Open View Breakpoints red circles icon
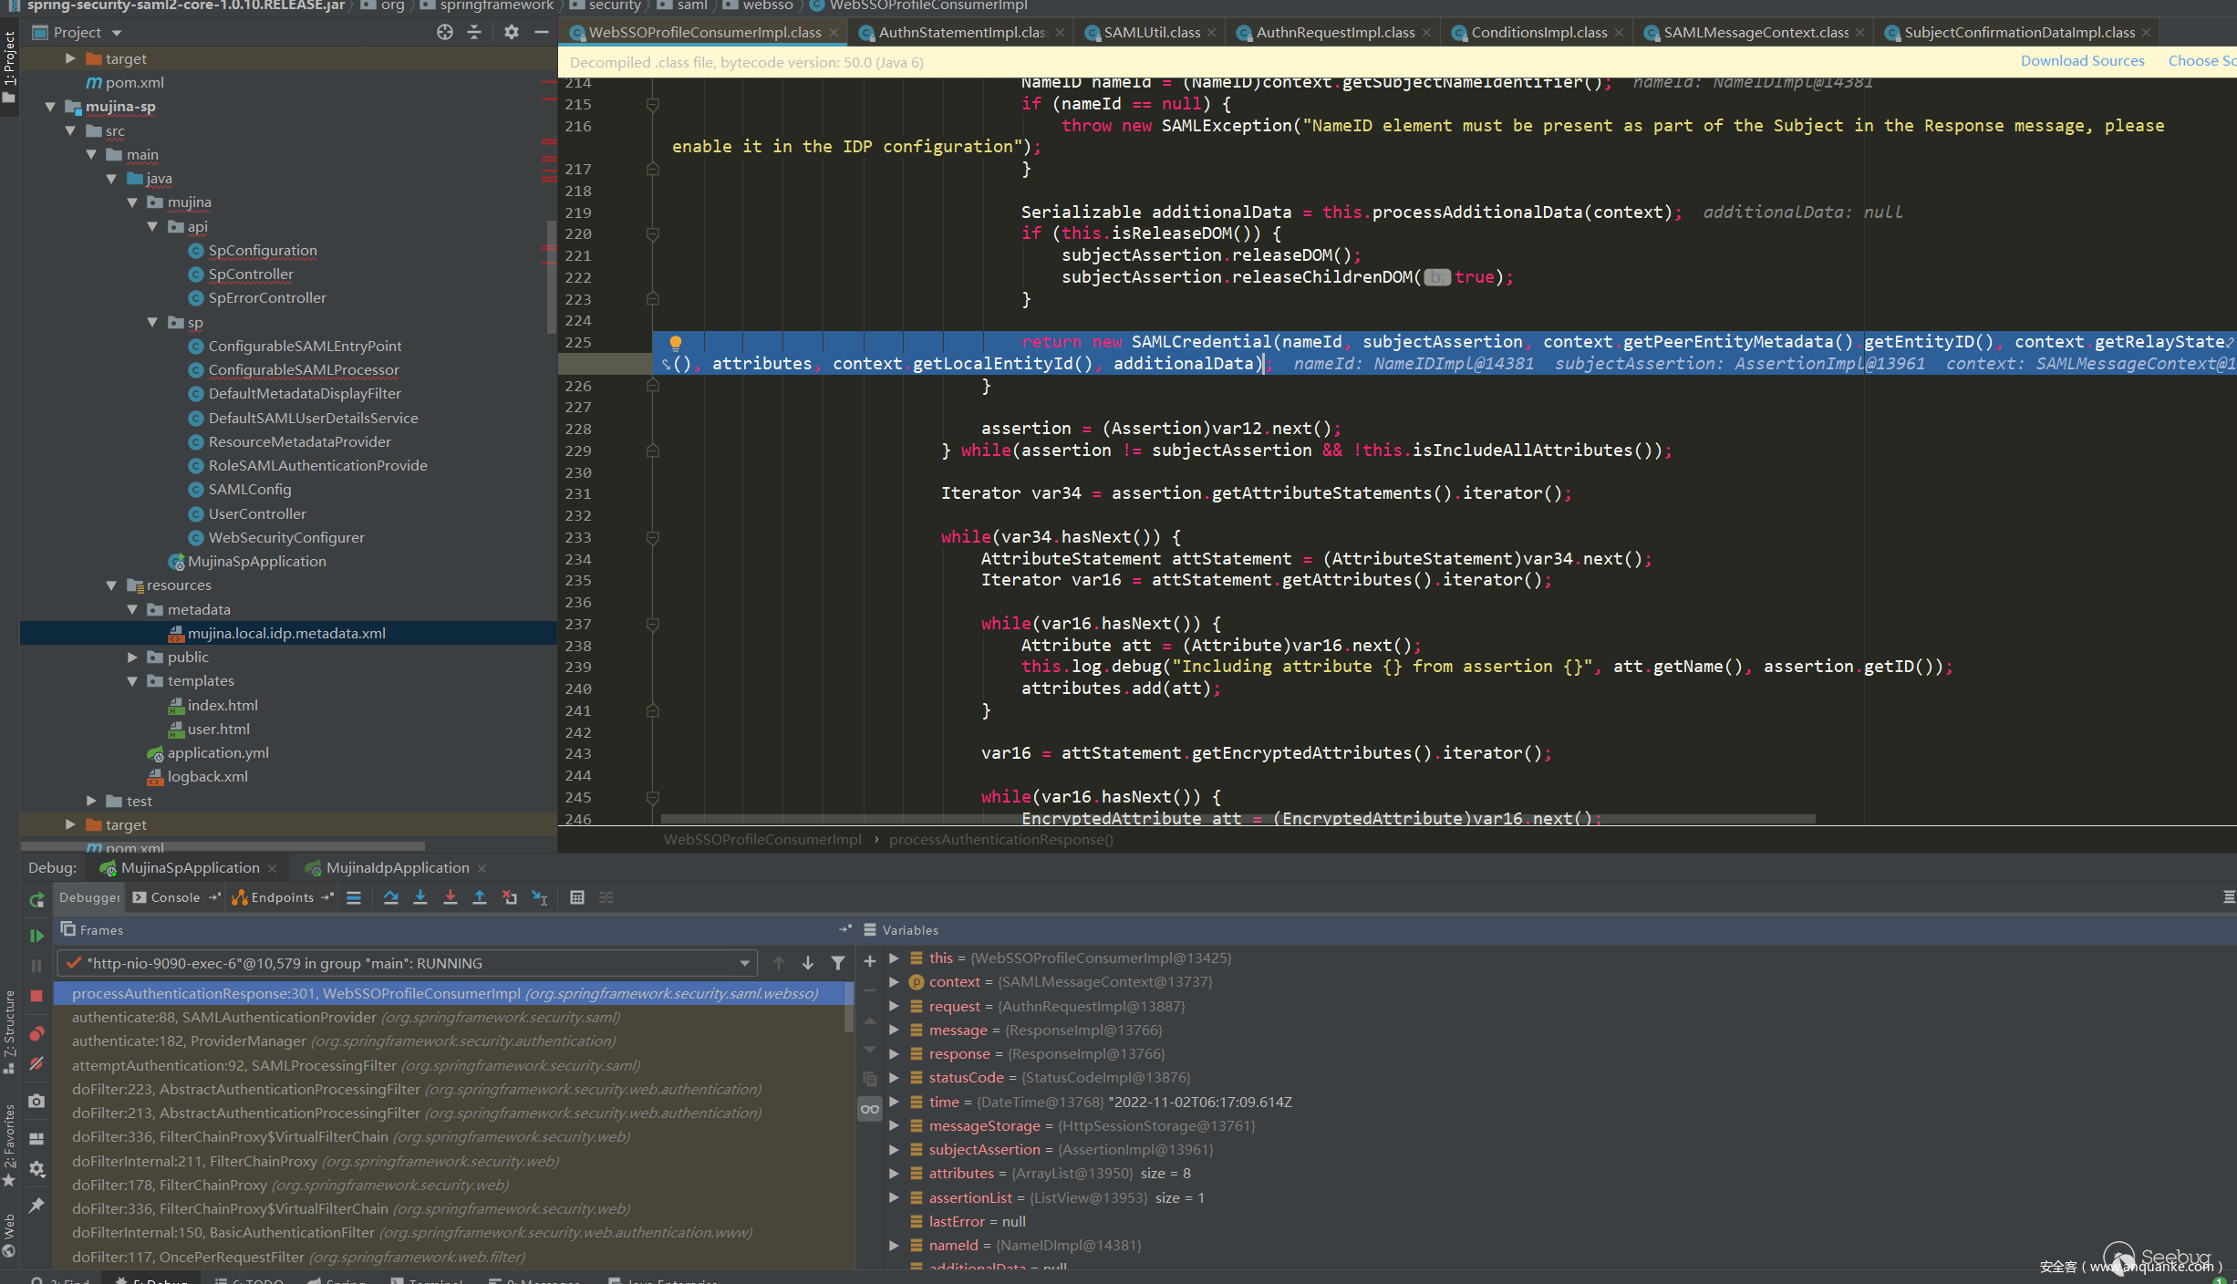The height and width of the screenshot is (1284, 2237). click(x=36, y=1034)
